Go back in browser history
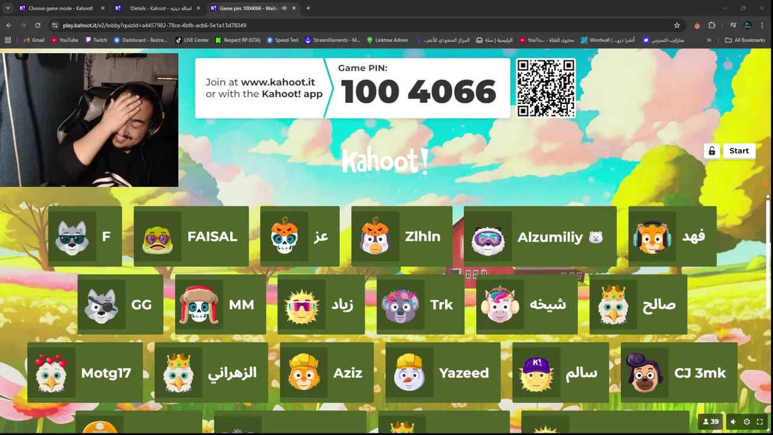 pyautogui.click(x=8, y=25)
